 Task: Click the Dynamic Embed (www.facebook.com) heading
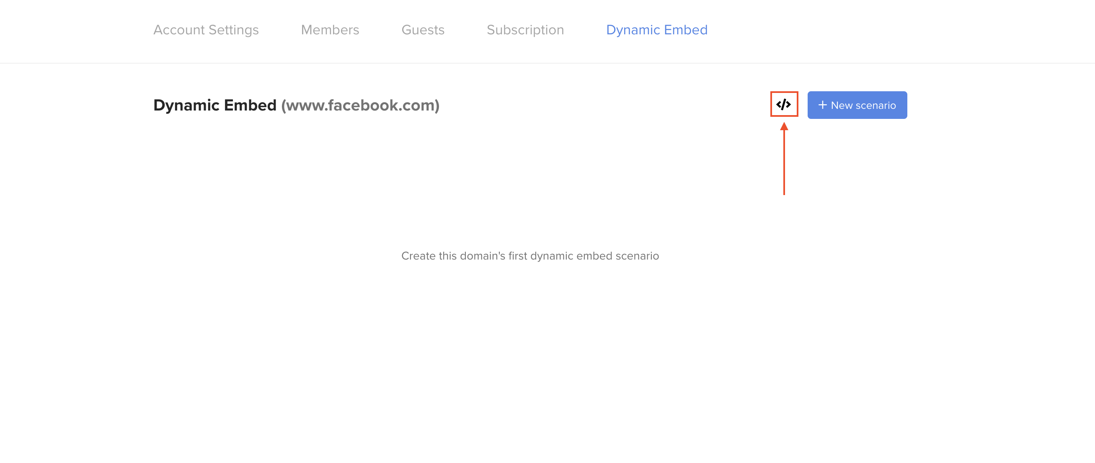point(296,105)
